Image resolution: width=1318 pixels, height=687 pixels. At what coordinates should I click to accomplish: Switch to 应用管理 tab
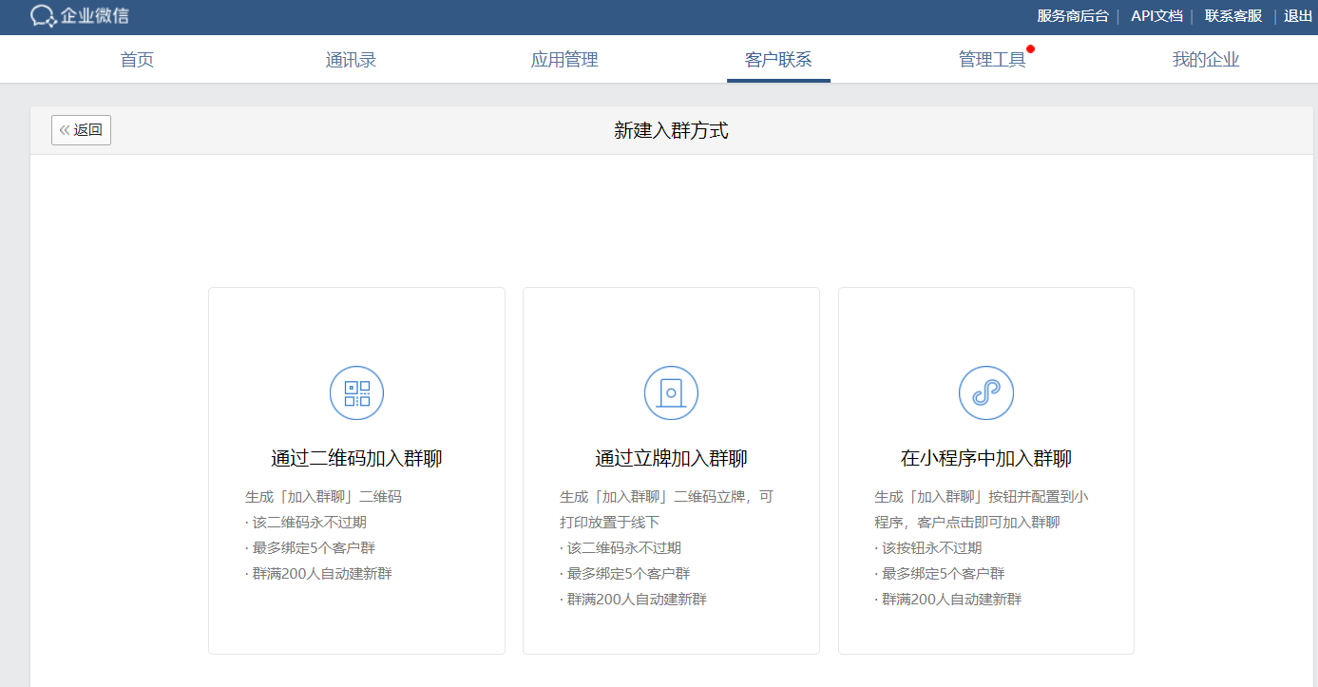point(564,60)
